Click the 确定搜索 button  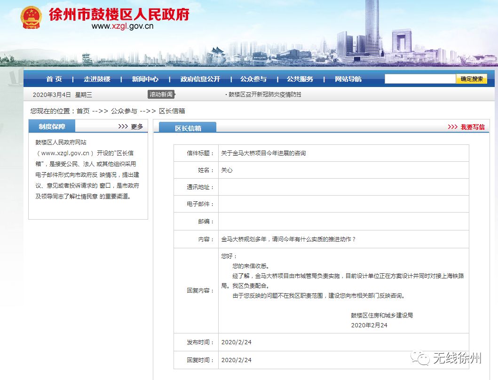tap(472, 79)
